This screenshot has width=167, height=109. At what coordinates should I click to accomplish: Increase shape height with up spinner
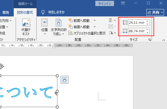(x=147, y=21)
